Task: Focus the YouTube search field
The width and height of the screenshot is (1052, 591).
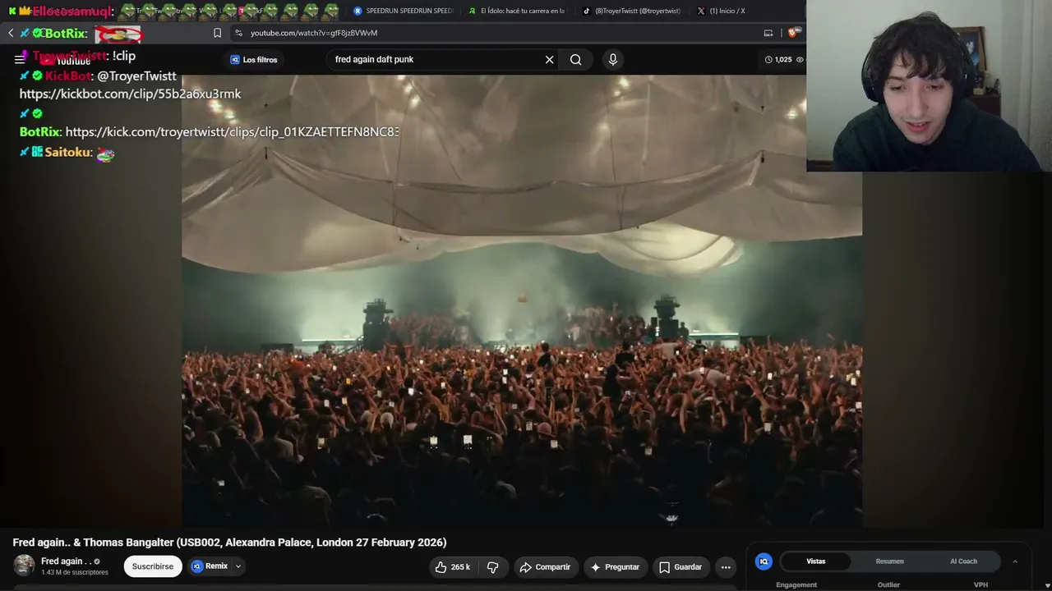Action: pos(436,59)
